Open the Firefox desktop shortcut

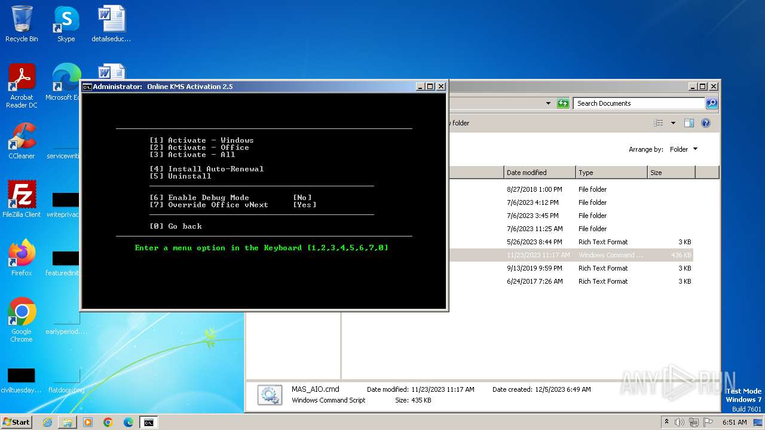point(22,258)
